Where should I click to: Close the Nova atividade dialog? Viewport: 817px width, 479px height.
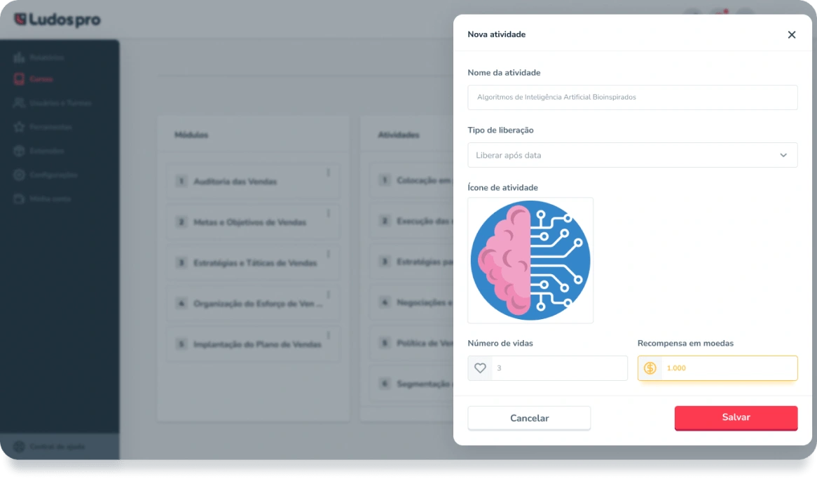(x=792, y=34)
